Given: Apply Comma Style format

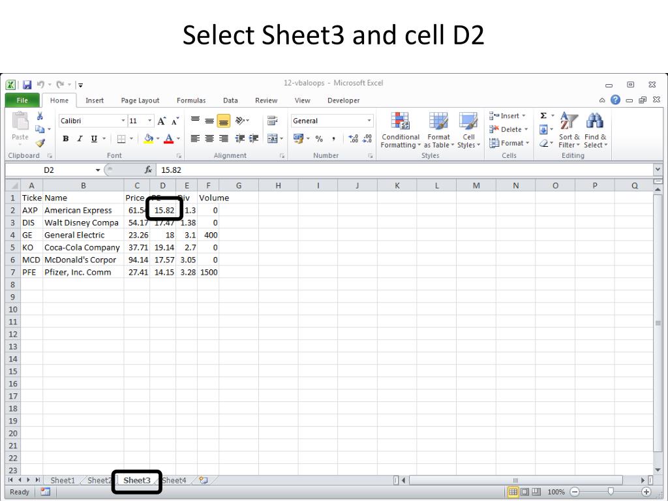Looking at the screenshot, I should (x=333, y=138).
